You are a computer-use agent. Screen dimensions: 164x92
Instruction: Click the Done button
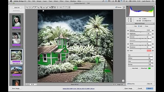pos(150,88)
